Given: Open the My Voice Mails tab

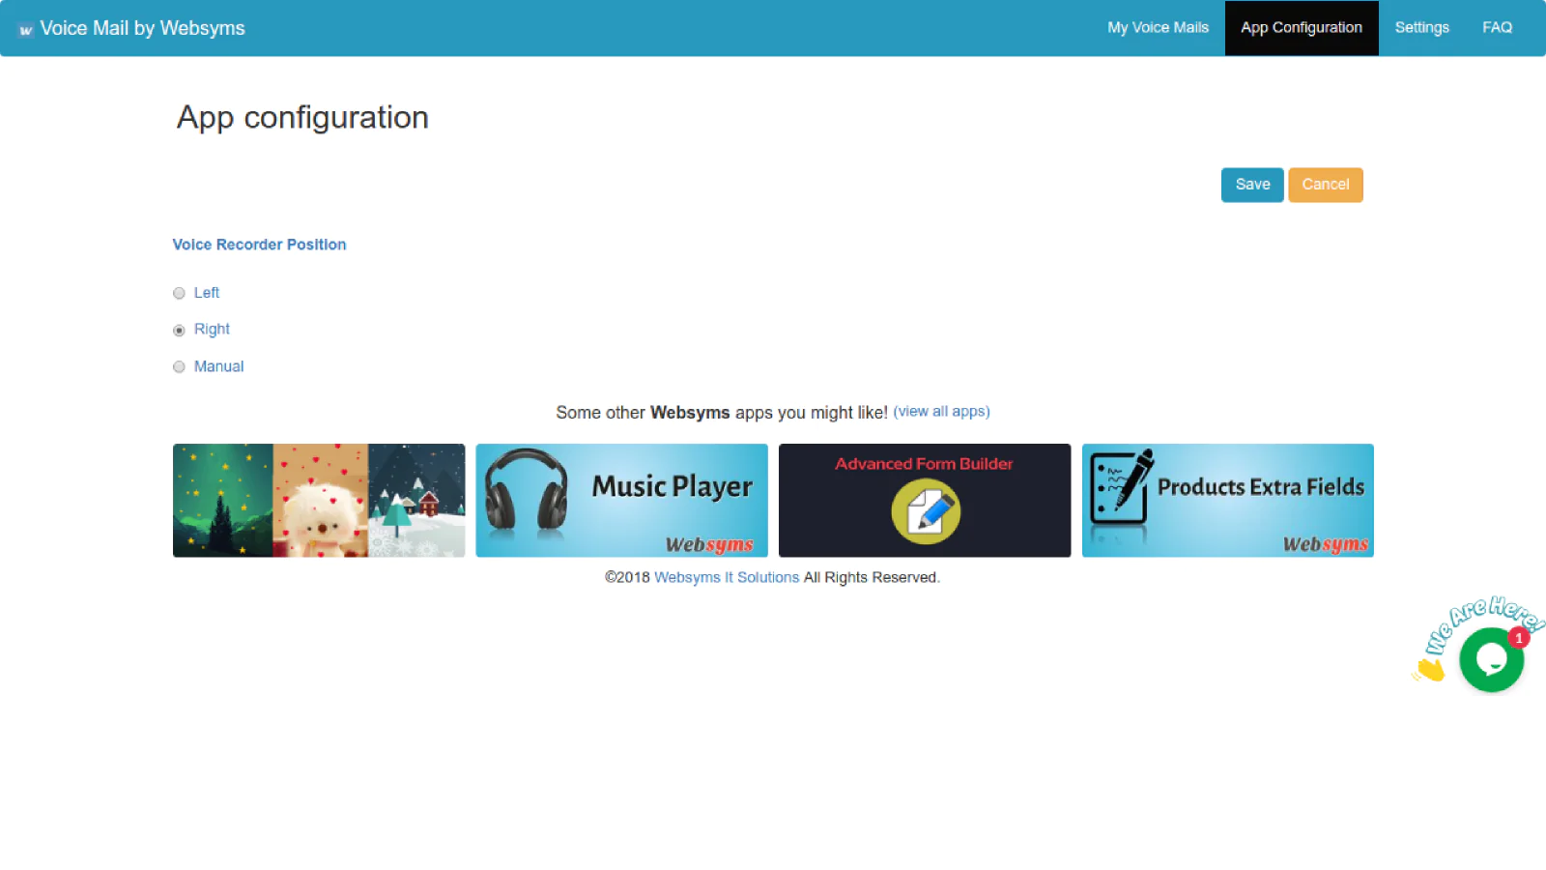Looking at the screenshot, I should (1158, 28).
